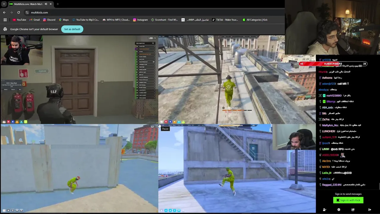
Task: Mute the MultiKick tab audio icon
Action: pyautogui.click(x=46, y=4)
